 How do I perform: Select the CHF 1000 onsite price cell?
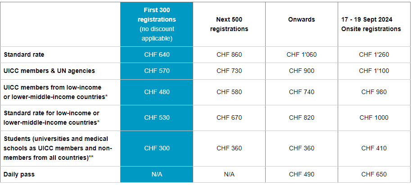[374, 117]
